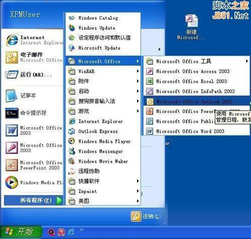Launch Microsoft Office InfoPath 2003
The height and width of the screenshot is (239, 251).
click(196, 91)
